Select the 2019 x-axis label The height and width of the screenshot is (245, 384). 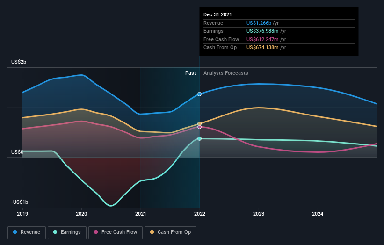(22, 214)
